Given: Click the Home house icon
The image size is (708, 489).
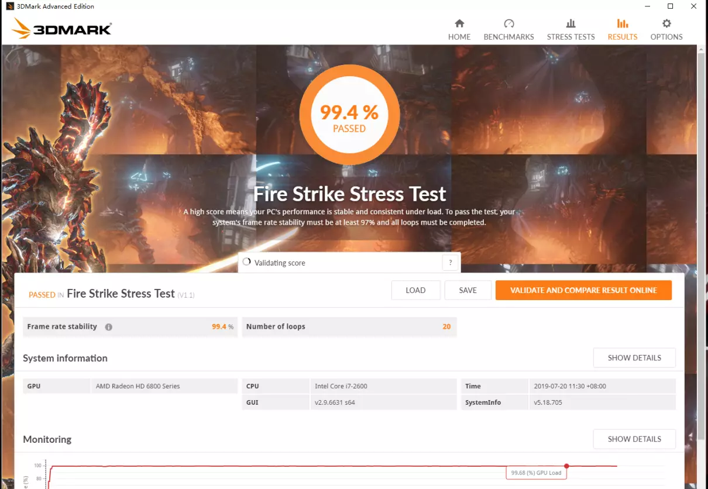Looking at the screenshot, I should click(459, 23).
